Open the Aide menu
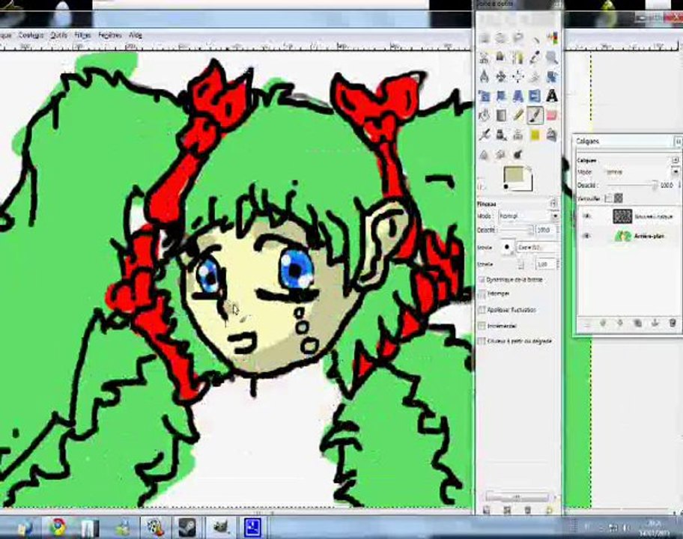Image resolution: width=683 pixels, height=539 pixels. [x=136, y=35]
